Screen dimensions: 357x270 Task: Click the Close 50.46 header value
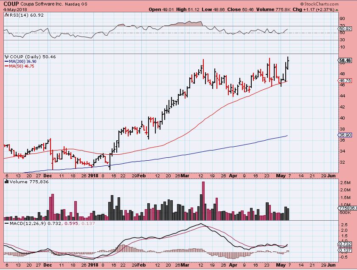click(240, 10)
